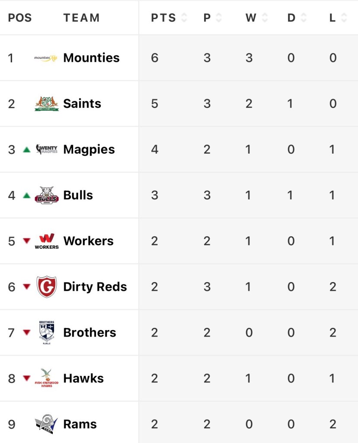Click the Mounties team logo
Image resolution: width=358 pixels, height=443 pixels.
click(x=46, y=58)
